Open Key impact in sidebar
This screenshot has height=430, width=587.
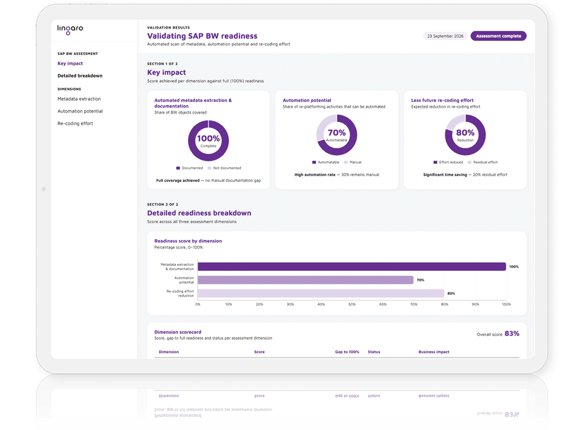coord(70,64)
